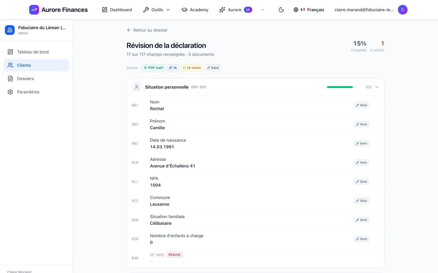Click the Saisi badge for Nom
This screenshot has width=438, height=273.
361,105
